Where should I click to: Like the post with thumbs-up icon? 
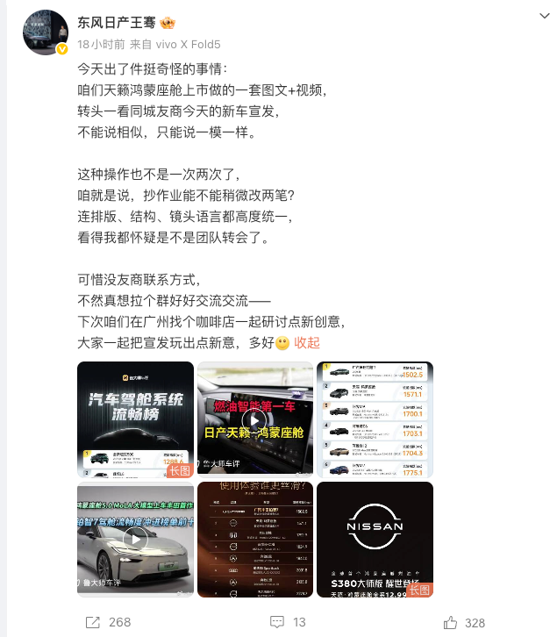click(x=450, y=622)
